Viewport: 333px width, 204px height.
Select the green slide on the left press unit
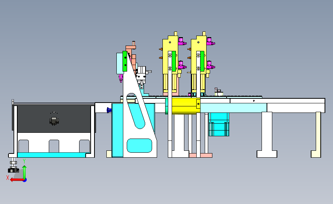click(x=174, y=61)
